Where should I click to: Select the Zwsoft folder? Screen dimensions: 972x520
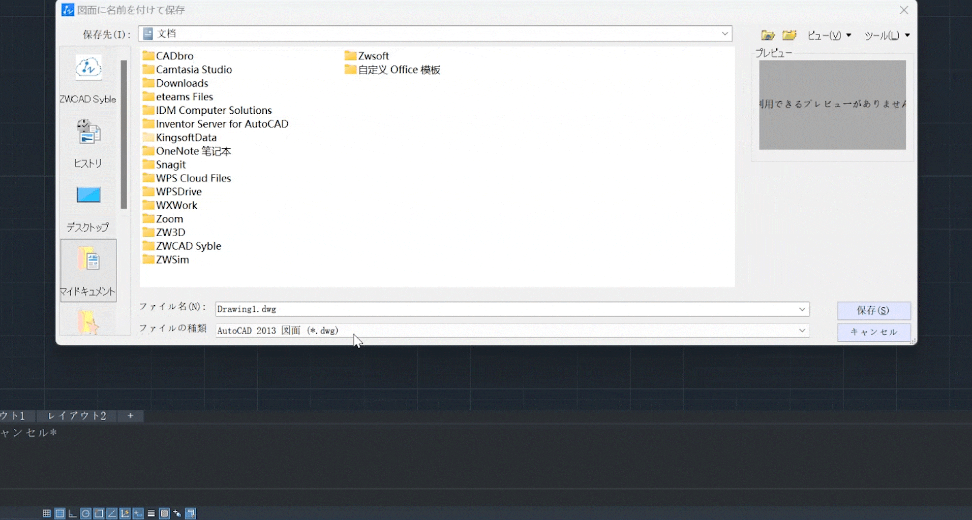(367, 56)
